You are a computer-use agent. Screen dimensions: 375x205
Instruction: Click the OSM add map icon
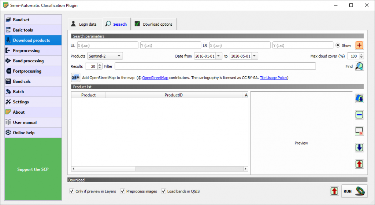(x=75, y=78)
